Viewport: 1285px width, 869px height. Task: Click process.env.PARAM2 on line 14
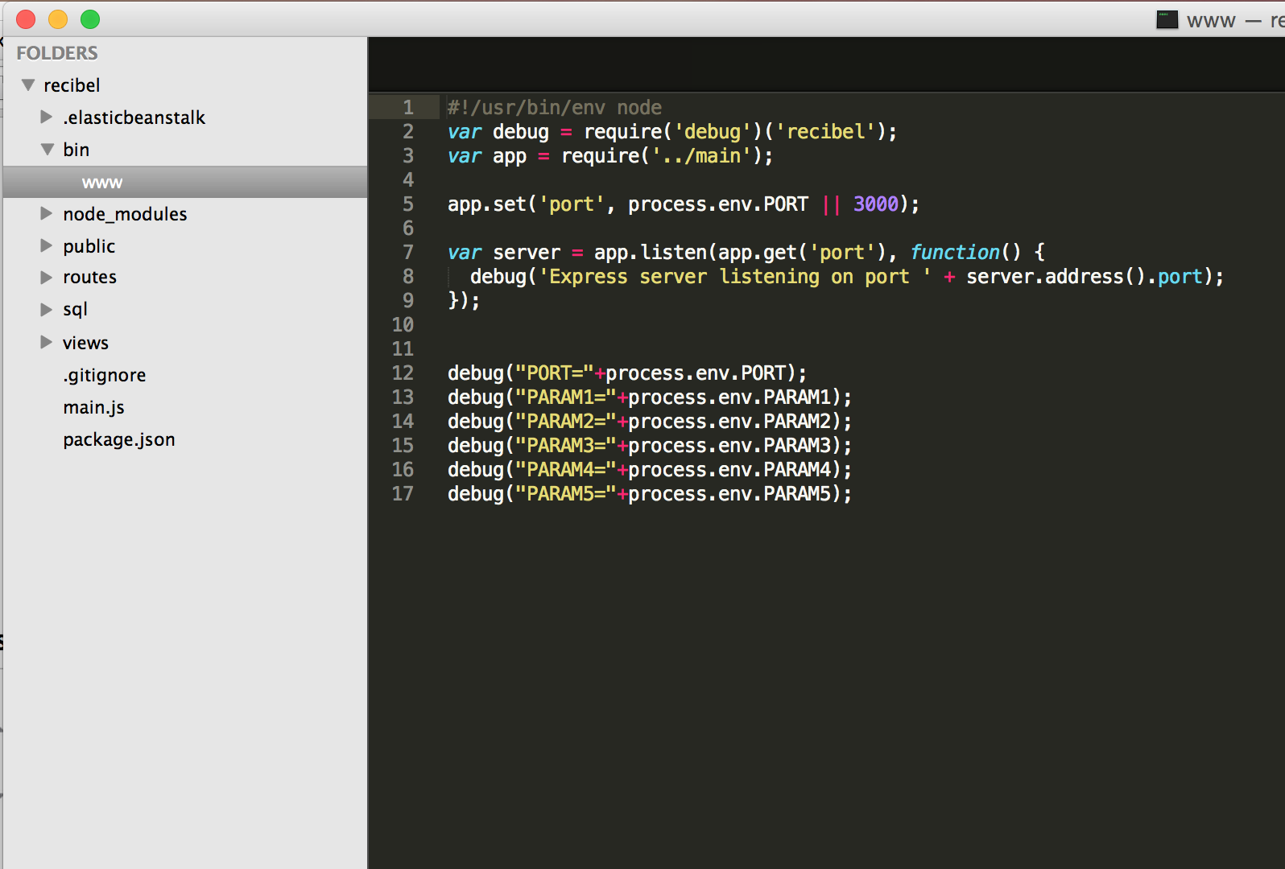[x=729, y=421]
